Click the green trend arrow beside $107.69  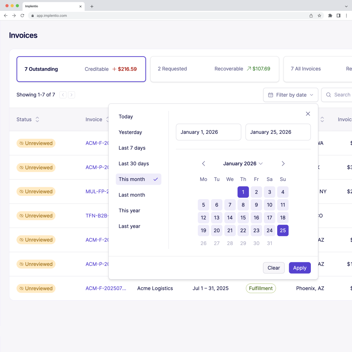[x=248, y=69]
